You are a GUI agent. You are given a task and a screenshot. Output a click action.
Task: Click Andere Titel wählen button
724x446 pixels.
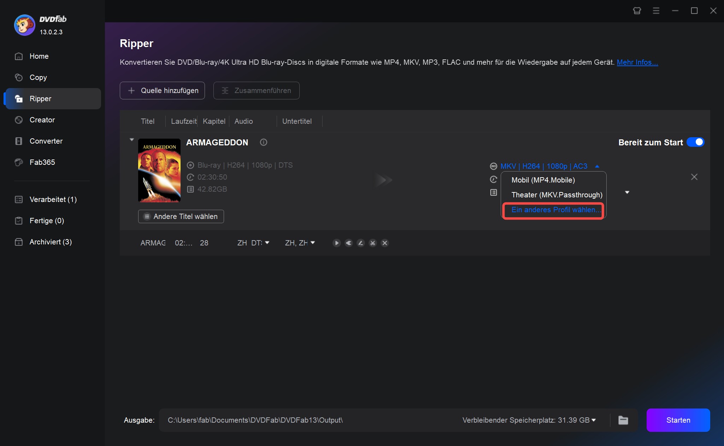pyautogui.click(x=181, y=216)
